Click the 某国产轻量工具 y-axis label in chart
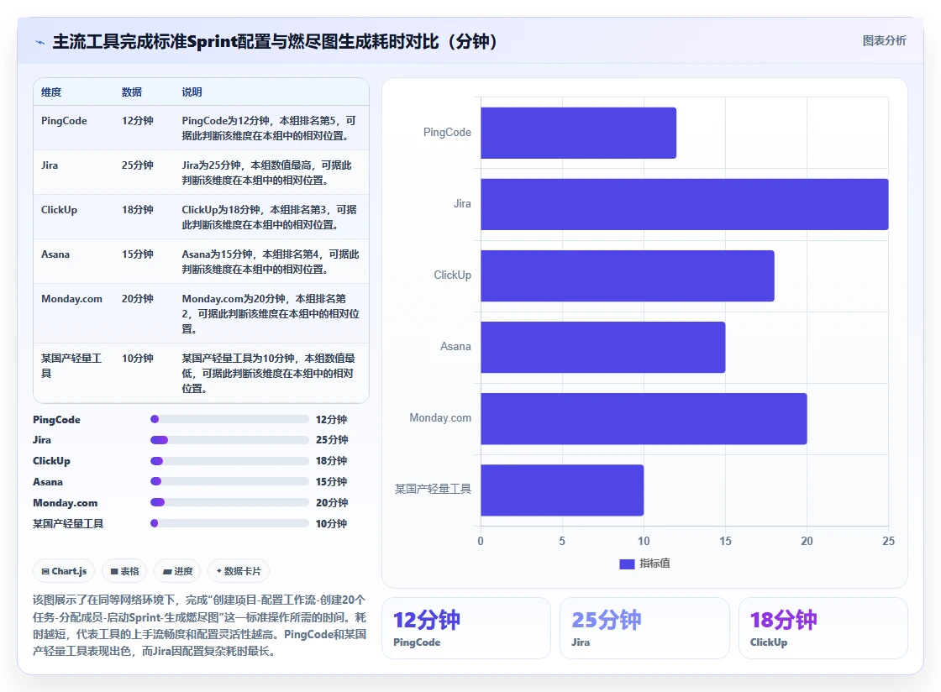 click(x=433, y=490)
